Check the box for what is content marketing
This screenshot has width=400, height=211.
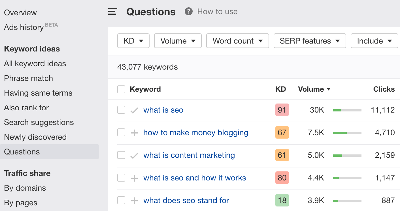121,155
